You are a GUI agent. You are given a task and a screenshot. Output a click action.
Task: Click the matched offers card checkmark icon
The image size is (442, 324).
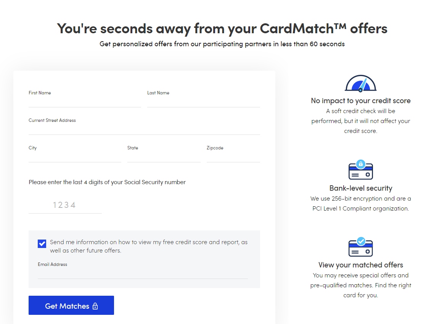click(x=360, y=247)
